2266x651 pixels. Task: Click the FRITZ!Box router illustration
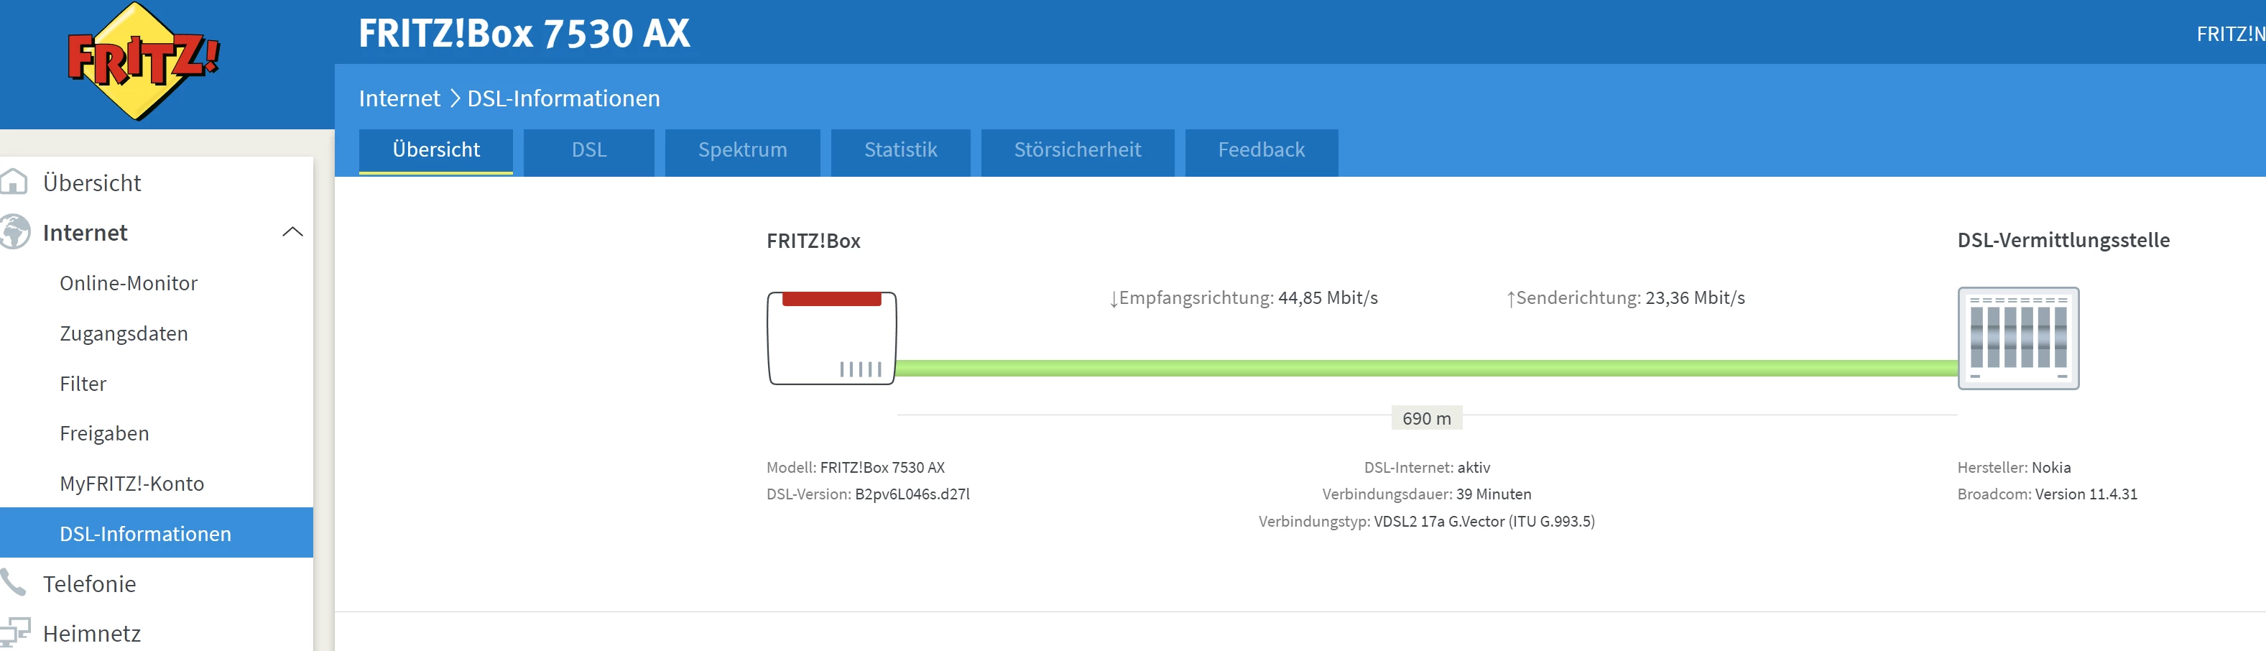(831, 338)
